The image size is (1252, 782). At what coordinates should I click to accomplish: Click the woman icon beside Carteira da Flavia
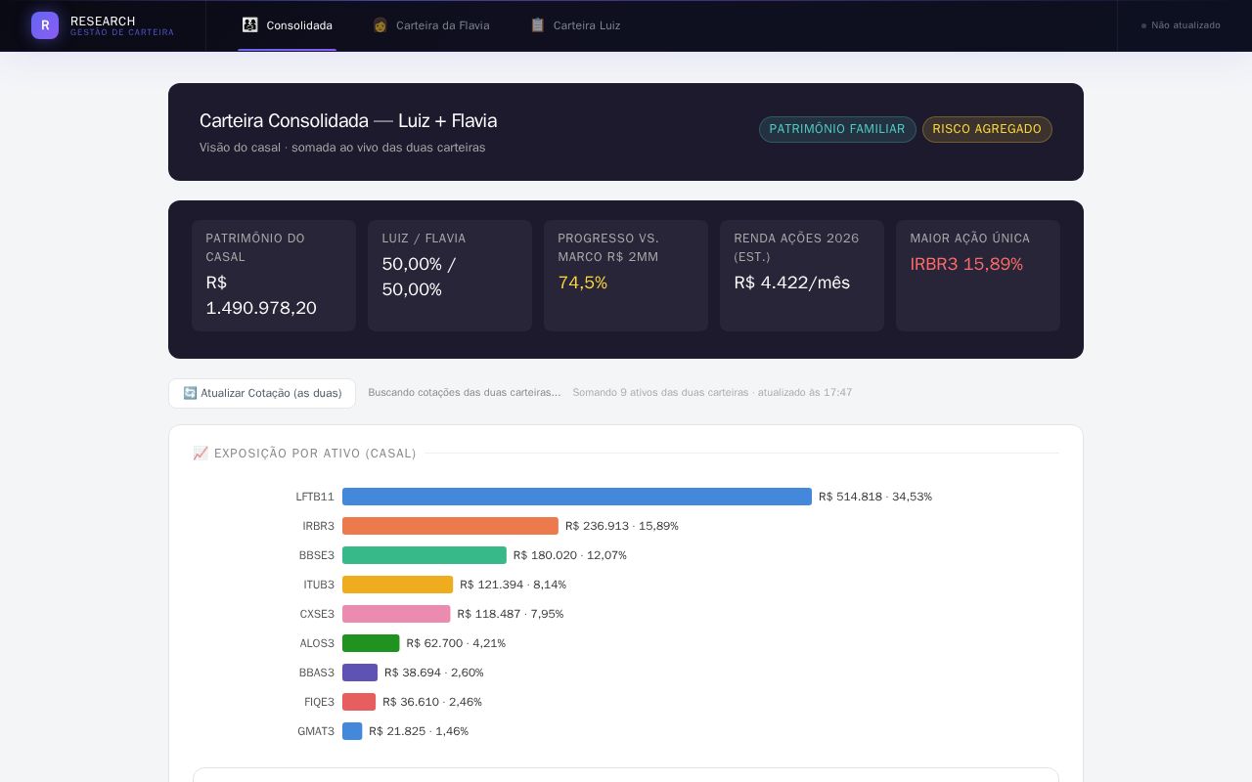coord(380,25)
